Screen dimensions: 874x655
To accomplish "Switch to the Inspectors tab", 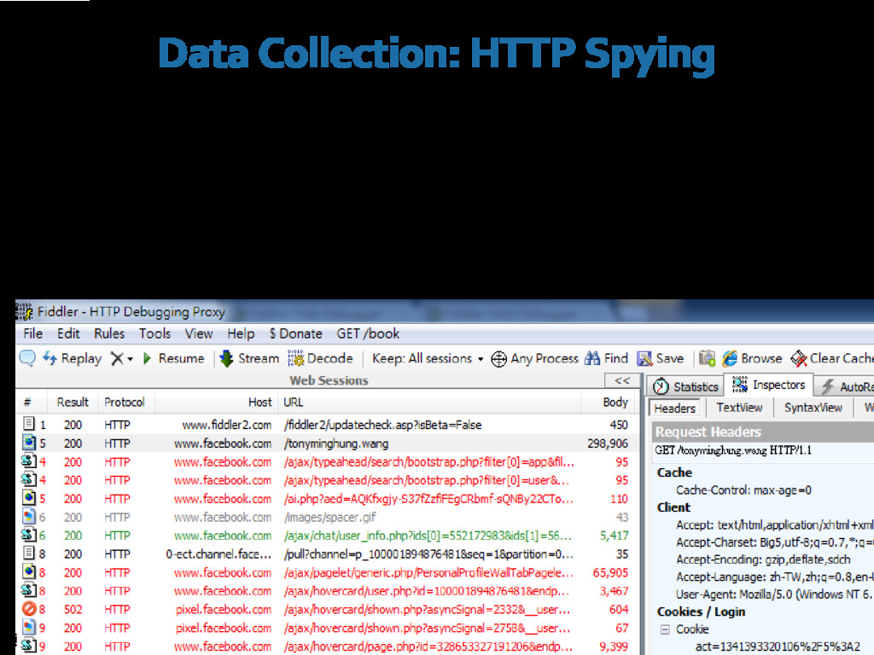I will tap(769, 385).
